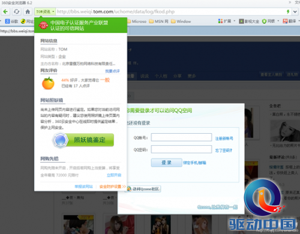Click the 照妖镜鉴定 green button
Image resolution: width=300 pixels, height=234 pixels.
(x=83, y=140)
